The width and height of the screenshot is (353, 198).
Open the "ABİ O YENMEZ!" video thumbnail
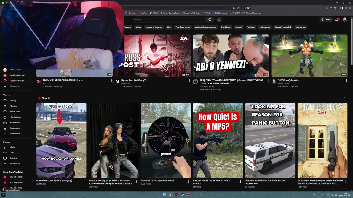(x=231, y=56)
